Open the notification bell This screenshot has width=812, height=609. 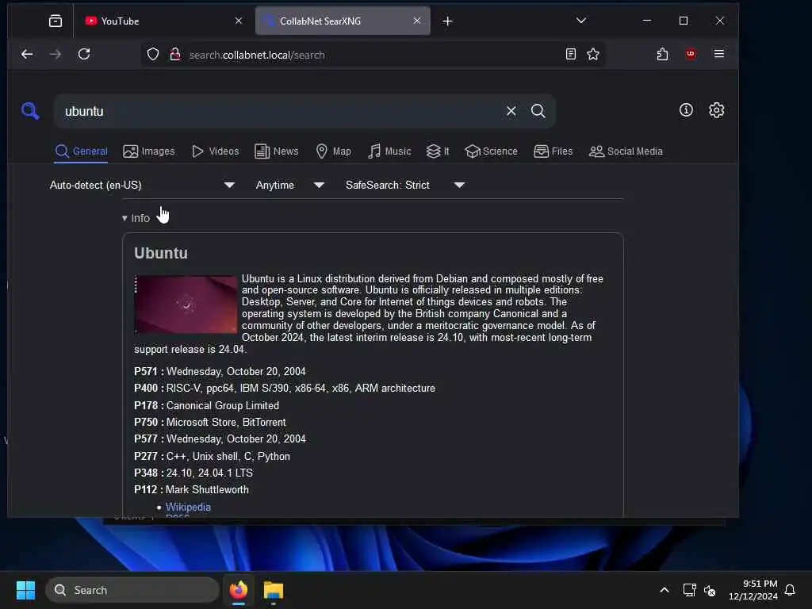point(790,590)
